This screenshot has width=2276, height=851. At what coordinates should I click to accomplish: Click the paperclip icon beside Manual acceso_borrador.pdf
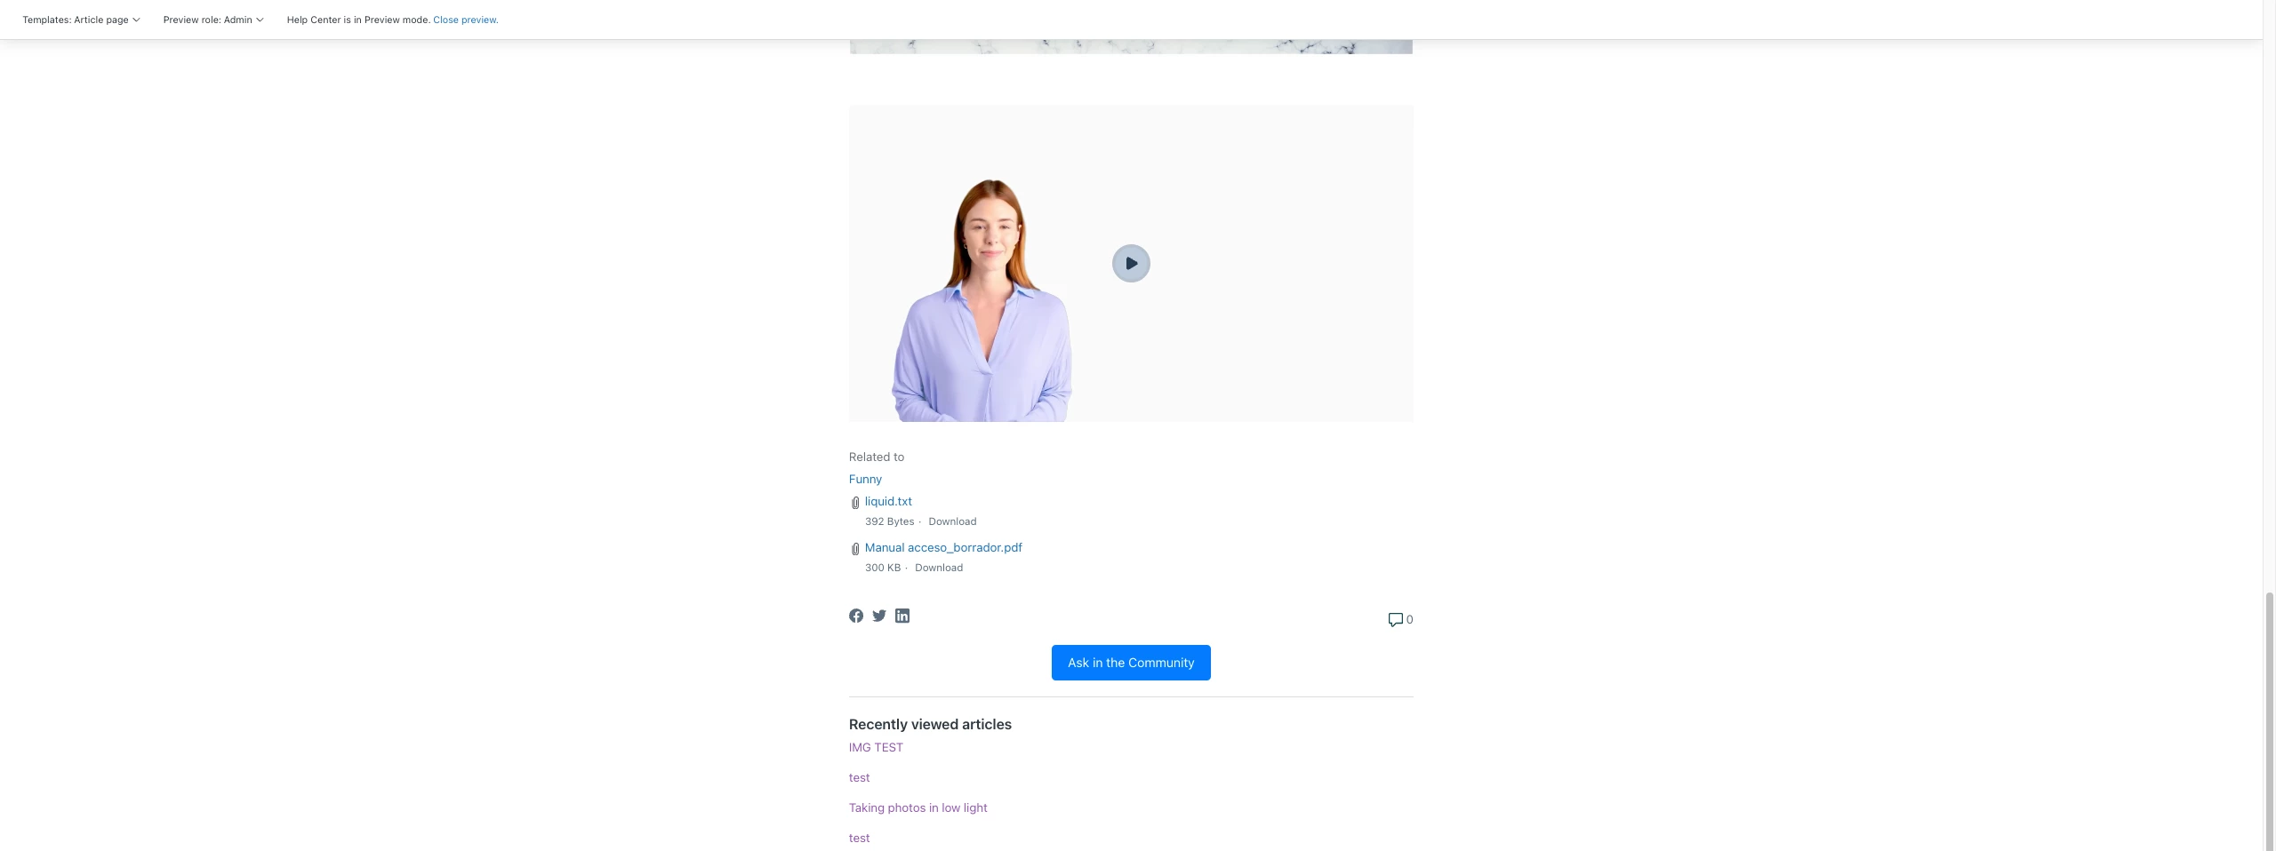[855, 549]
